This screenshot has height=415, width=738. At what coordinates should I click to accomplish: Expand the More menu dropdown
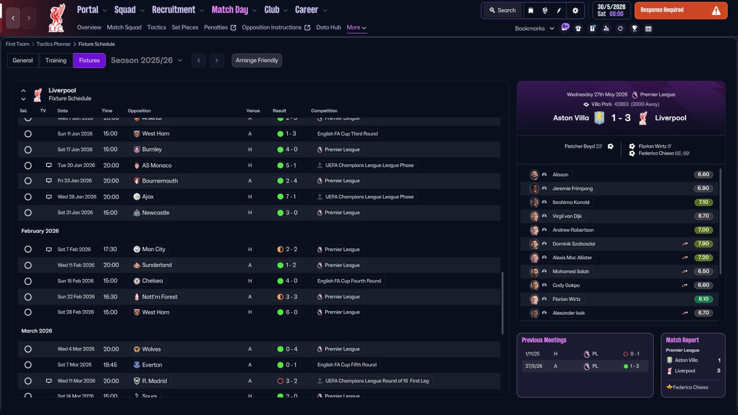coord(356,27)
